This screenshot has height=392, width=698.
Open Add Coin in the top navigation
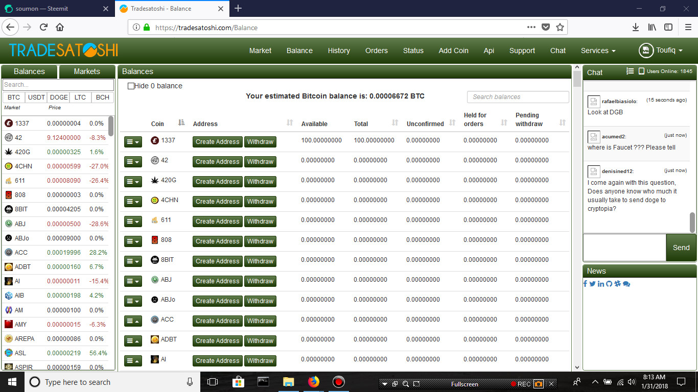pyautogui.click(x=454, y=51)
